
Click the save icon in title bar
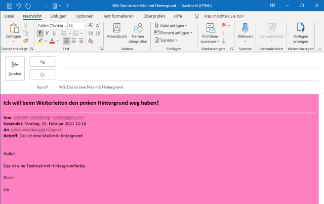[x=7, y=6]
